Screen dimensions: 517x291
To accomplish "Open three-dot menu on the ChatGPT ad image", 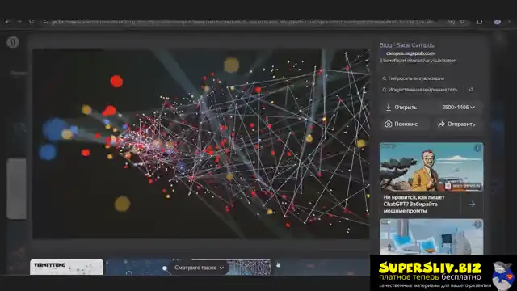I will click(477, 148).
